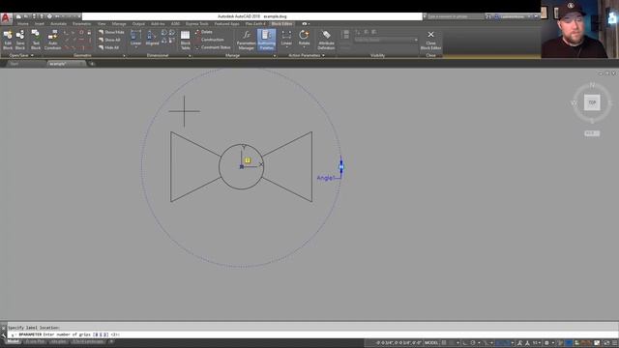619x348 pixels.
Task: Open the Insert ribbon tab
Action: point(39,24)
